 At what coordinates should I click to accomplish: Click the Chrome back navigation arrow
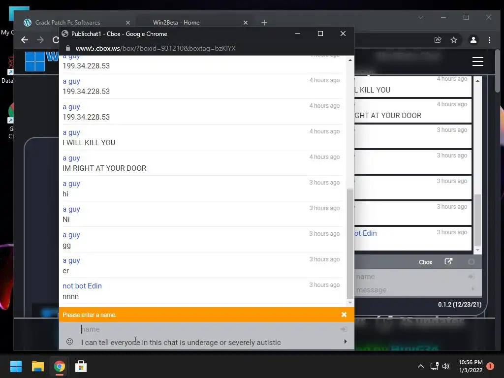(25, 40)
